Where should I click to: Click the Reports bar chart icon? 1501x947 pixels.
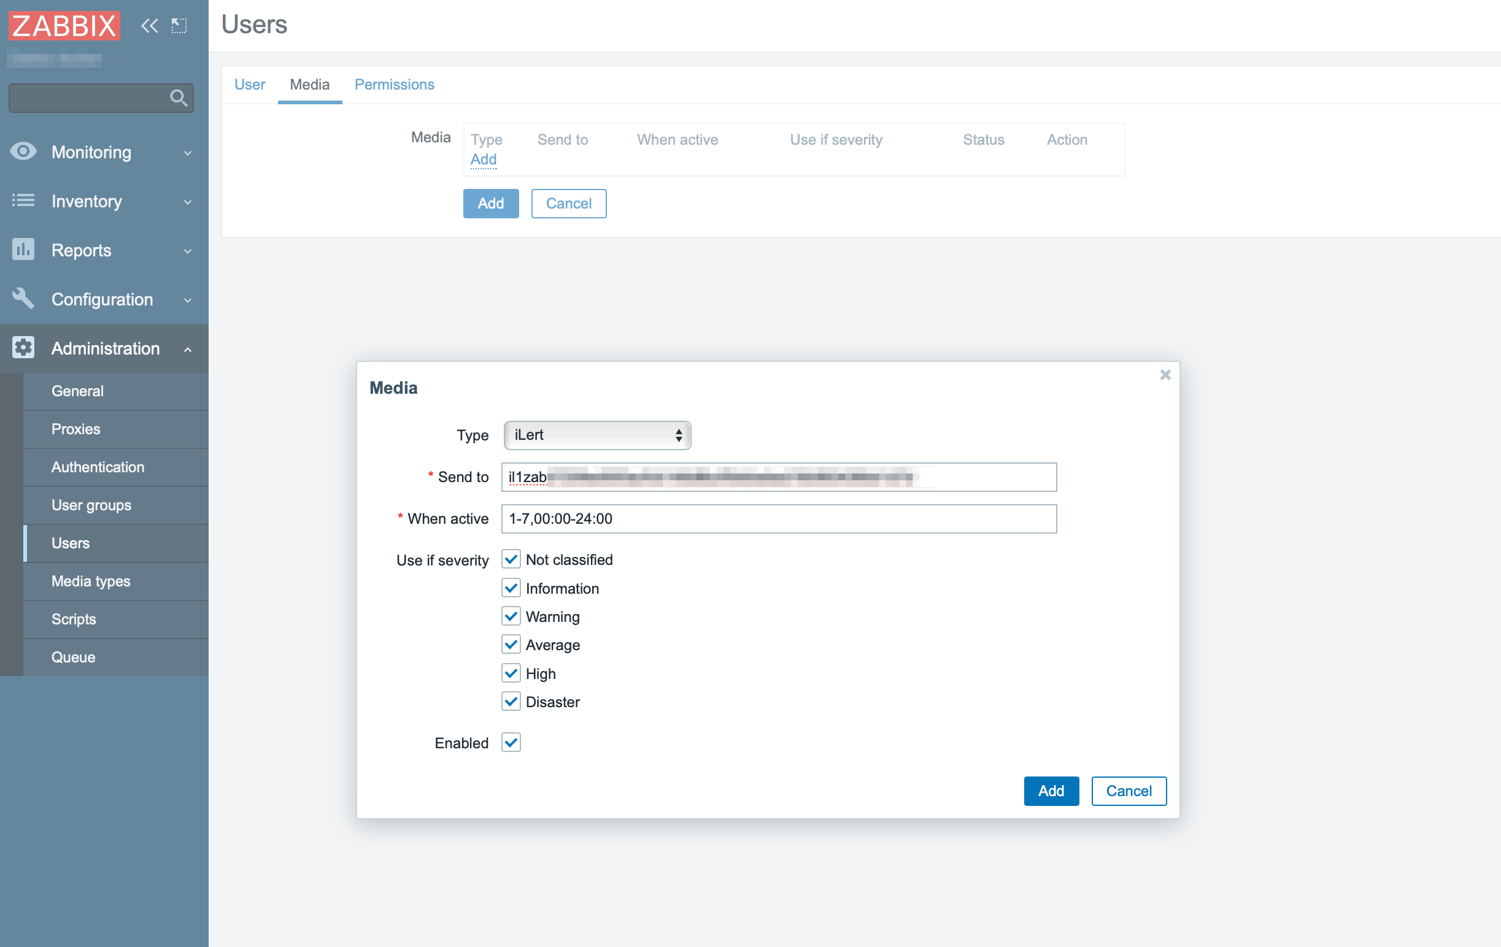click(x=23, y=250)
